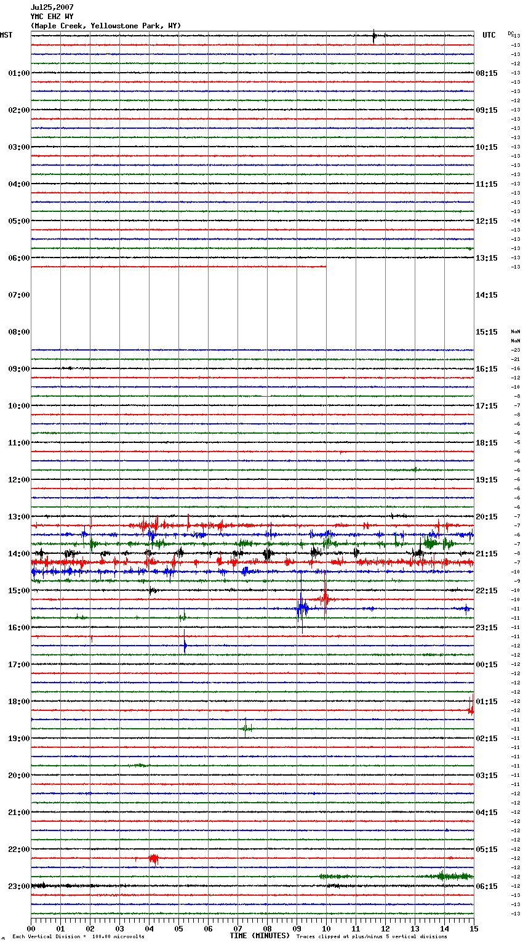
Task: Click the "07" minute axis tick label
Action: click(238, 928)
